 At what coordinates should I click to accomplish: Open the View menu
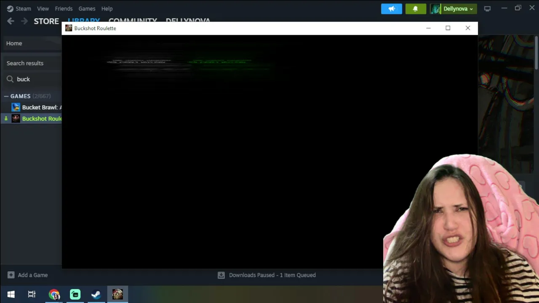tap(43, 8)
